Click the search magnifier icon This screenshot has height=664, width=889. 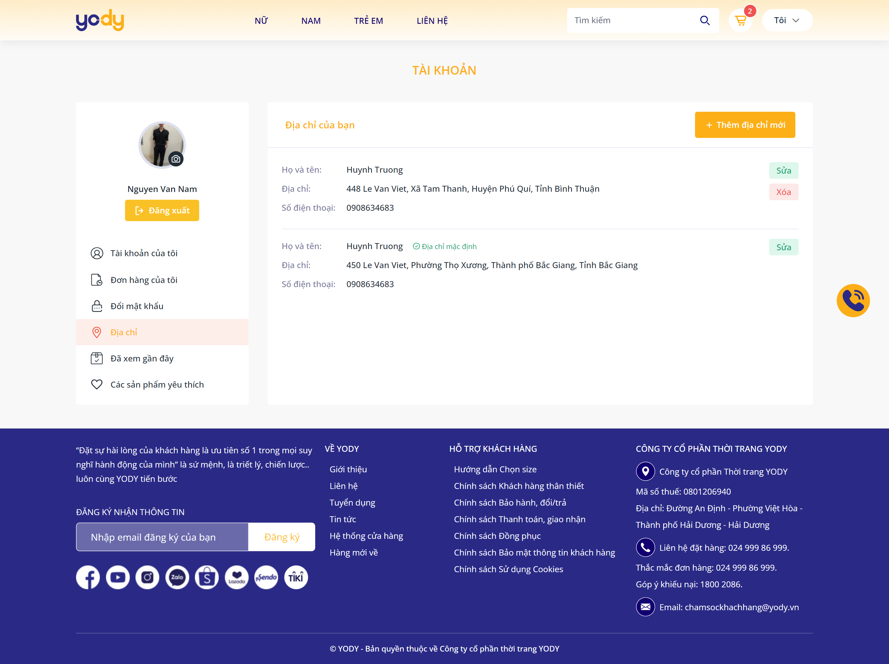704,21
